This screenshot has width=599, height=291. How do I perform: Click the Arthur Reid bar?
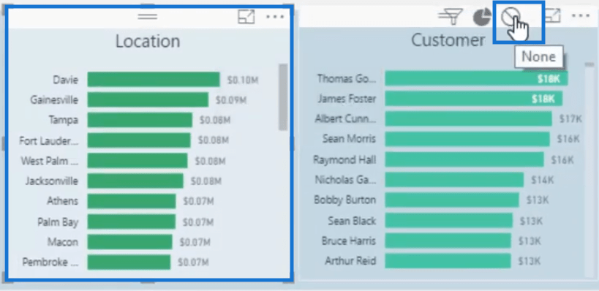pos(448,261)
